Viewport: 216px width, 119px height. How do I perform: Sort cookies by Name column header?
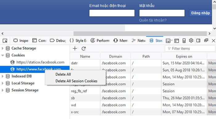point(85,56)
